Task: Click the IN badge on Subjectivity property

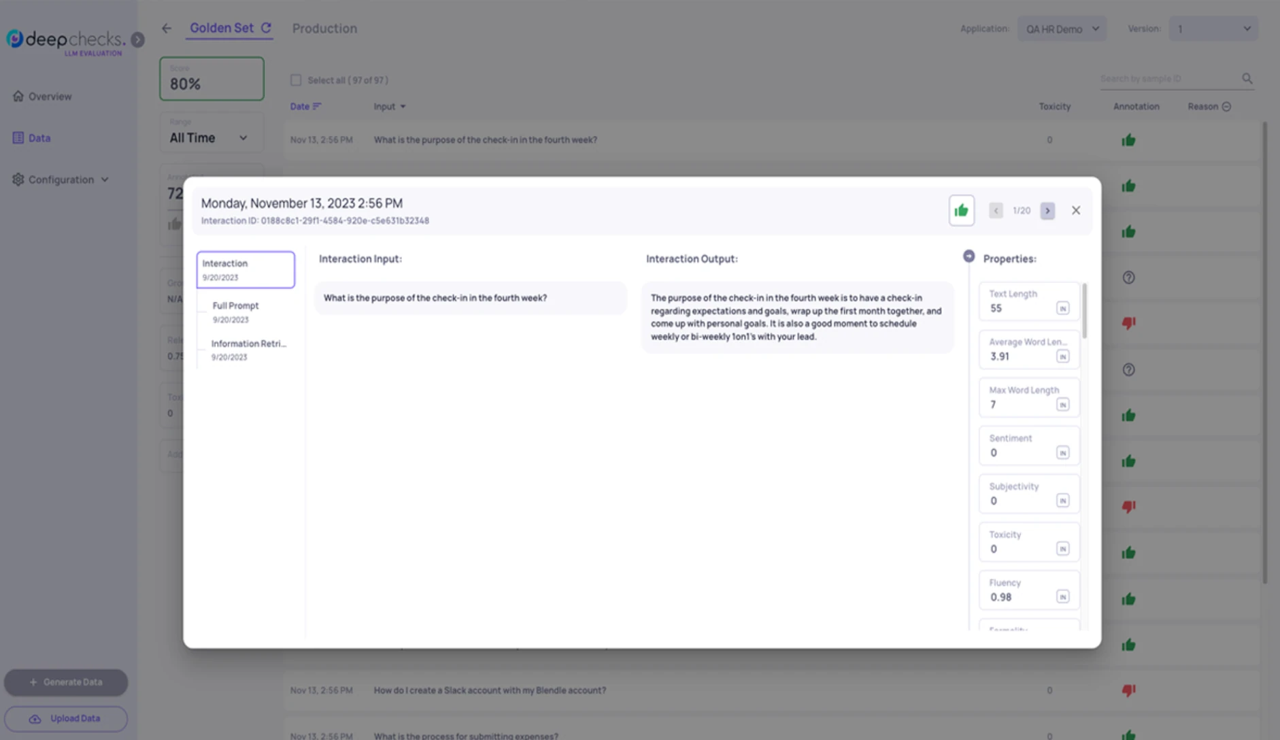Action: (x=1062, y=501)
